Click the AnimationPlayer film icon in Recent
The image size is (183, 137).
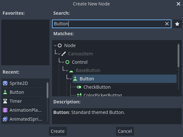[5, 110]
